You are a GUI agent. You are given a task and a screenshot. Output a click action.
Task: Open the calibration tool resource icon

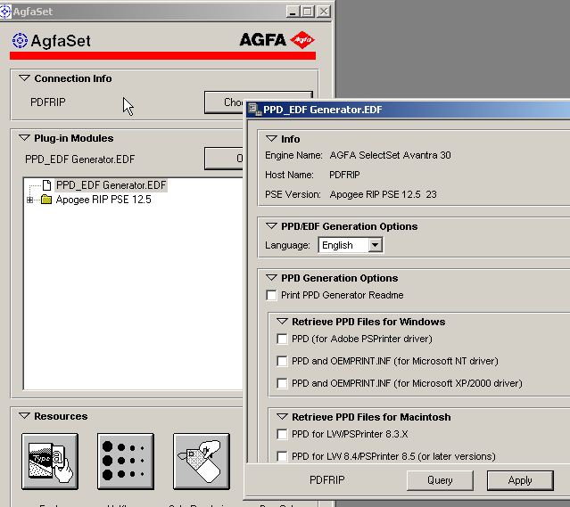pyautogui.click(x=202, y=462)
